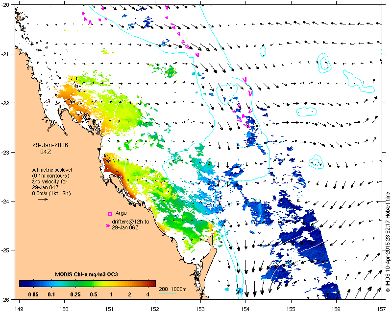Click the 'Argo' legend label
This screenshot has height=313, width=392.
pos(121,213)
